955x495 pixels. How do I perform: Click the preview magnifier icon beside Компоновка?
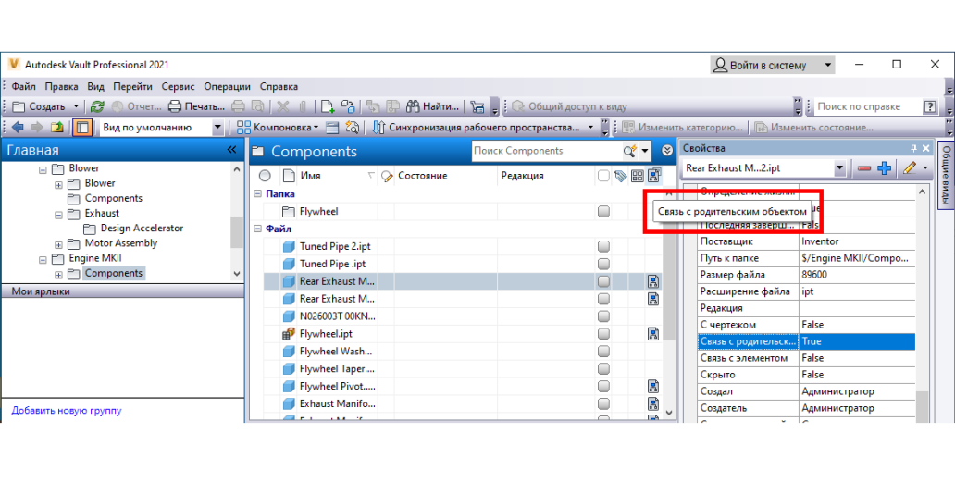(352, 128)
